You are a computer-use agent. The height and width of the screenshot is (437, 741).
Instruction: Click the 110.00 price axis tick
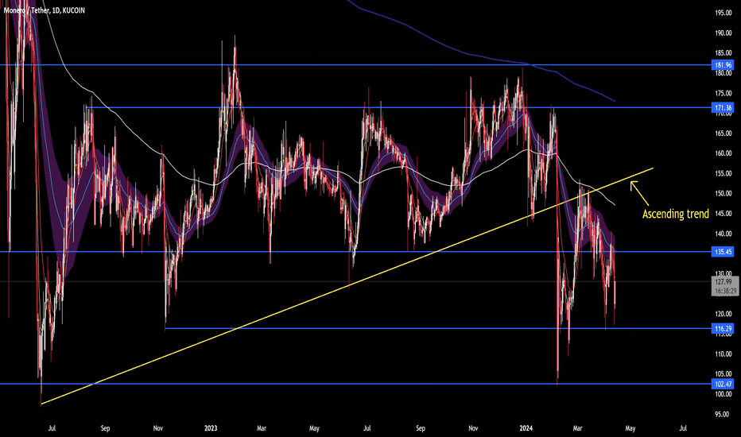(724, 354)
